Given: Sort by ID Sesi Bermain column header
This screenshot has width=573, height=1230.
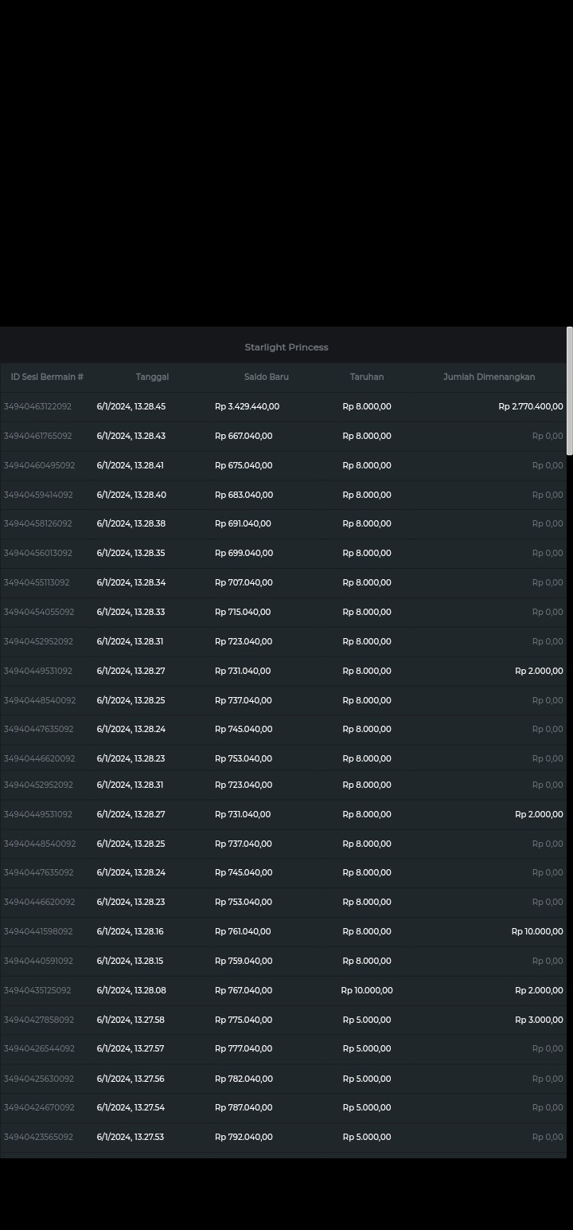Looking at the screenshot, I should click(47, 377).
